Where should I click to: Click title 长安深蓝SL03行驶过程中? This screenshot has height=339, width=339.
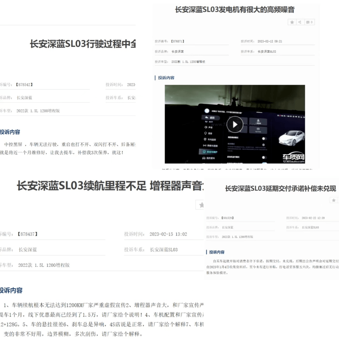coord(83,44)
